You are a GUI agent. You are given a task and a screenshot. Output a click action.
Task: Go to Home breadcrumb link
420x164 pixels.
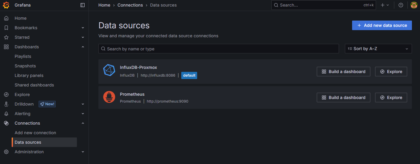[104, 5]
